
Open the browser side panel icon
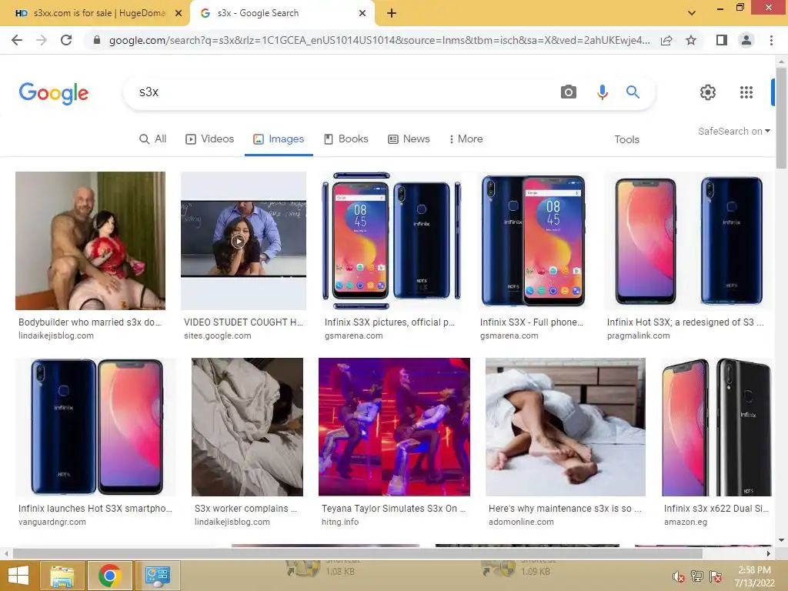(722, 40)
